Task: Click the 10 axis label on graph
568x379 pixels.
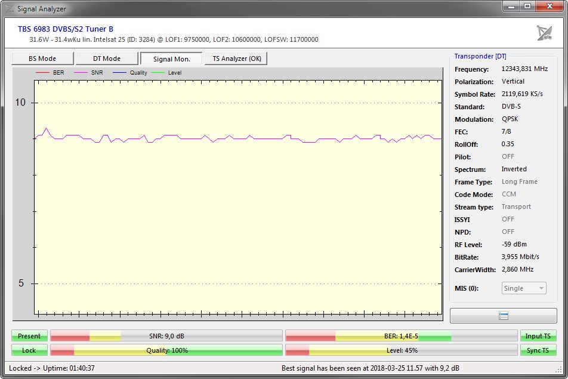Action: [20, 103]
